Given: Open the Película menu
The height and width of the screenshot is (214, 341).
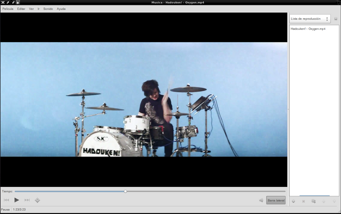Looking at the screenshot, I should (x=8, y=9).
